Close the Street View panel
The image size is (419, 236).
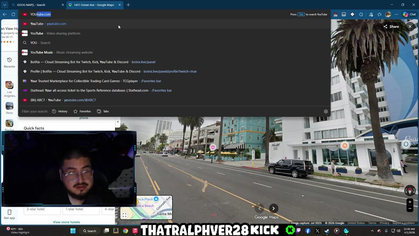click(x=410, y=27)
